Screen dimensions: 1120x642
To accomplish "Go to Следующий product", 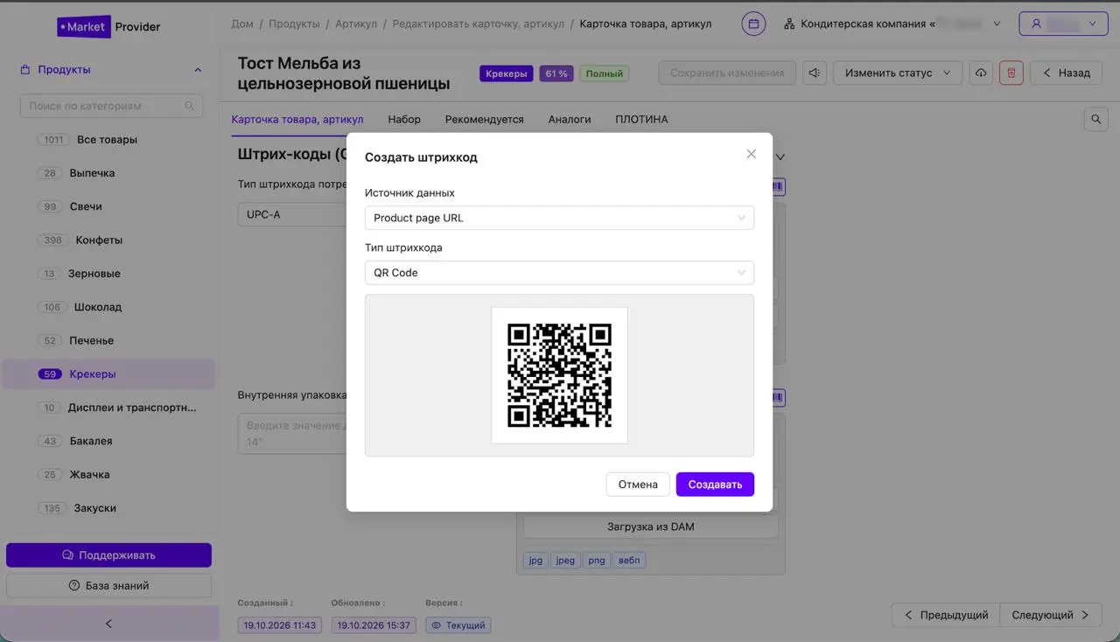I will tap(1050, 615).
